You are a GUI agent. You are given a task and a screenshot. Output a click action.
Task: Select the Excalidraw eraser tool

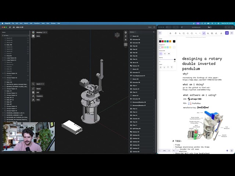216,33
